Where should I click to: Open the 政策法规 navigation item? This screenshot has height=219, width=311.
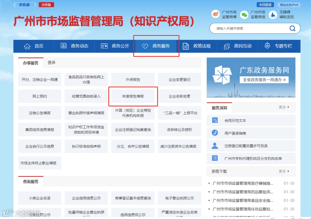click(197, 46)
